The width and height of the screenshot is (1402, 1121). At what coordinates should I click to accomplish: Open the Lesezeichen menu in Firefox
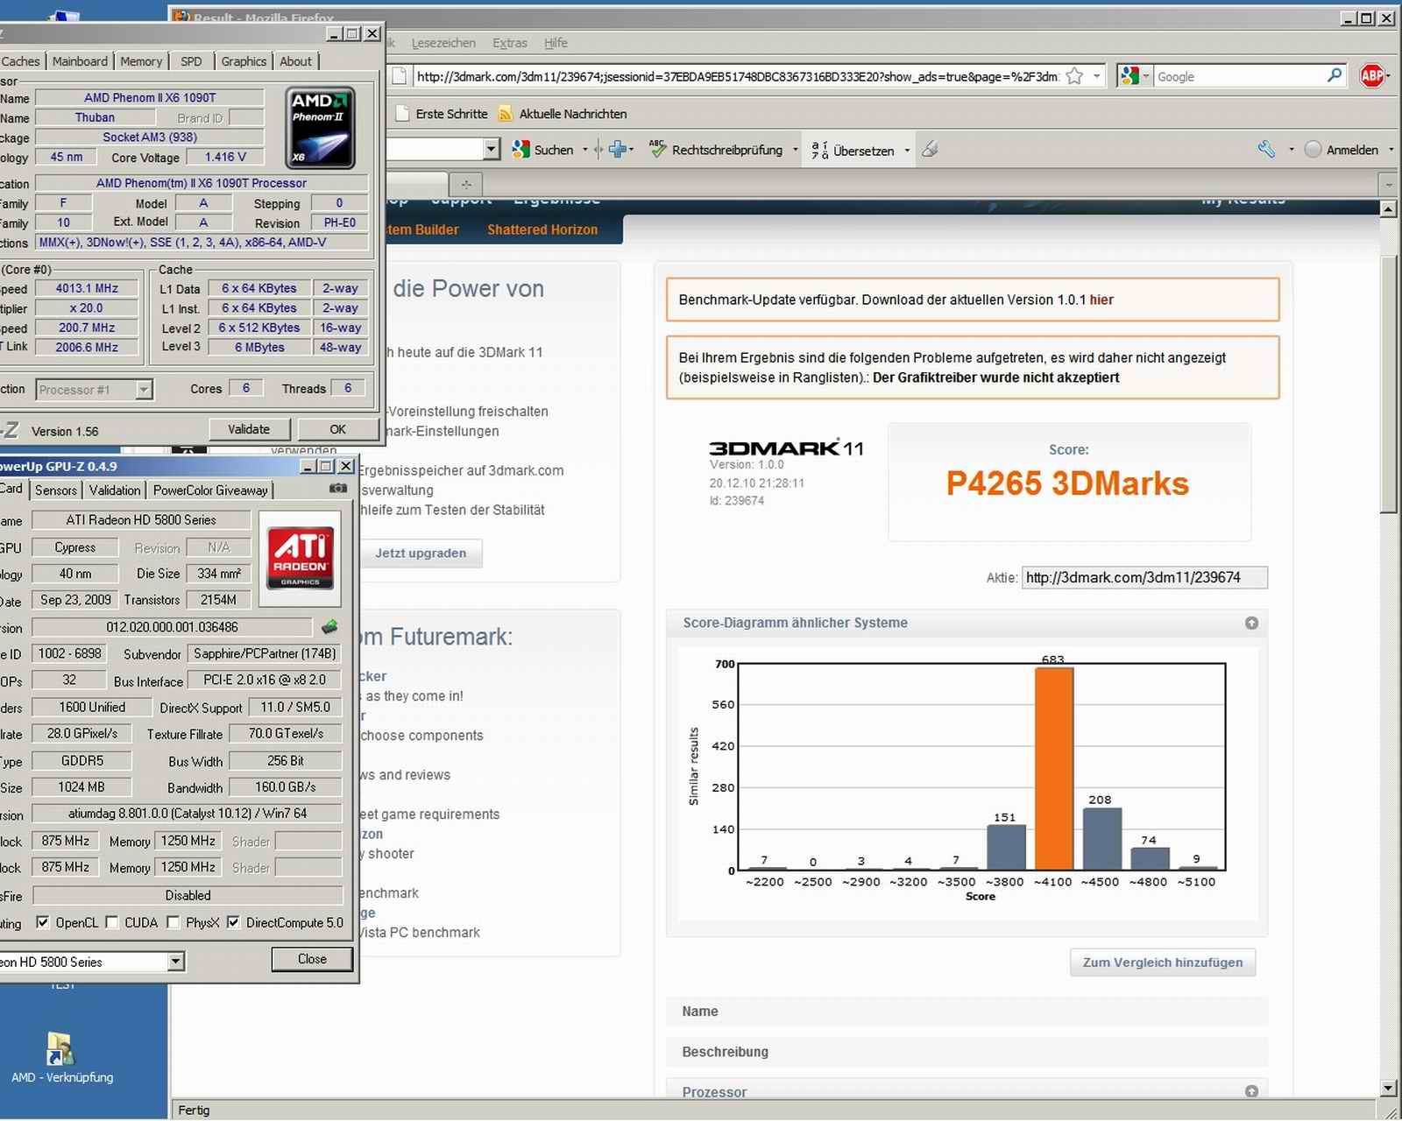point(443,43)
